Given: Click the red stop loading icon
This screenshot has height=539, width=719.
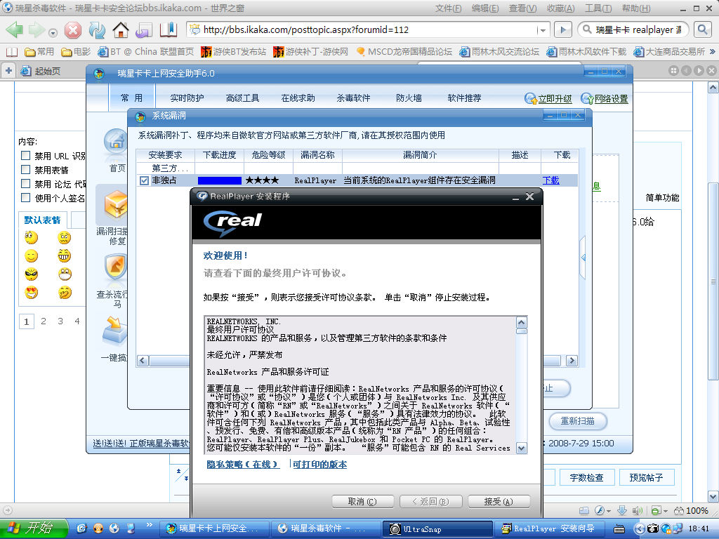Looking at the screenshot, I should [x=72, y=30].
